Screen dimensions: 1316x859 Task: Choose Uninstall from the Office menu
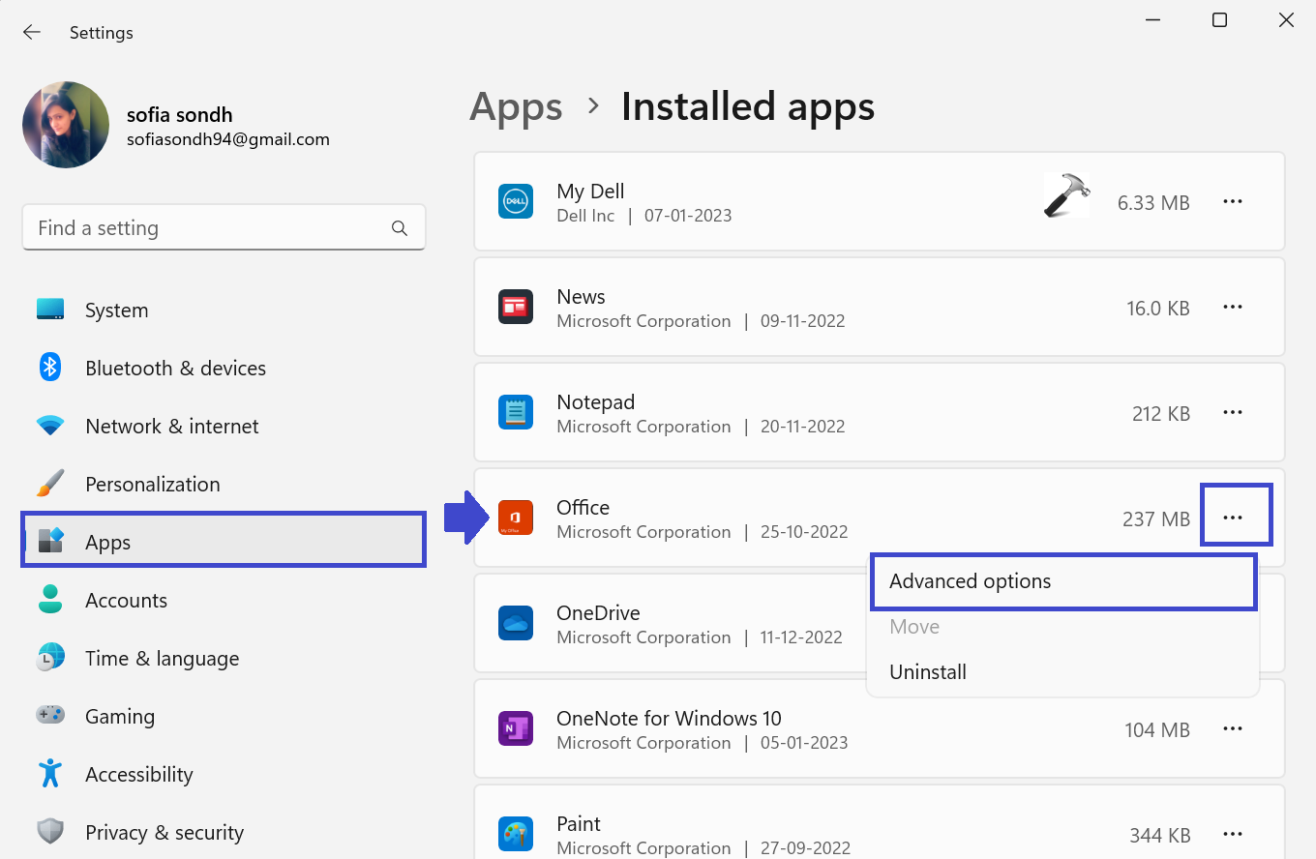928,672
